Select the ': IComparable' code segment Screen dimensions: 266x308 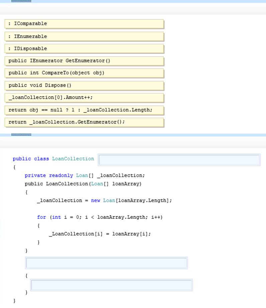84,24
